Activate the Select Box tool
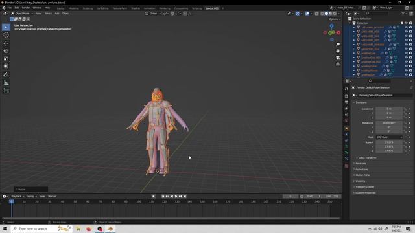 [x=6, y=27]
